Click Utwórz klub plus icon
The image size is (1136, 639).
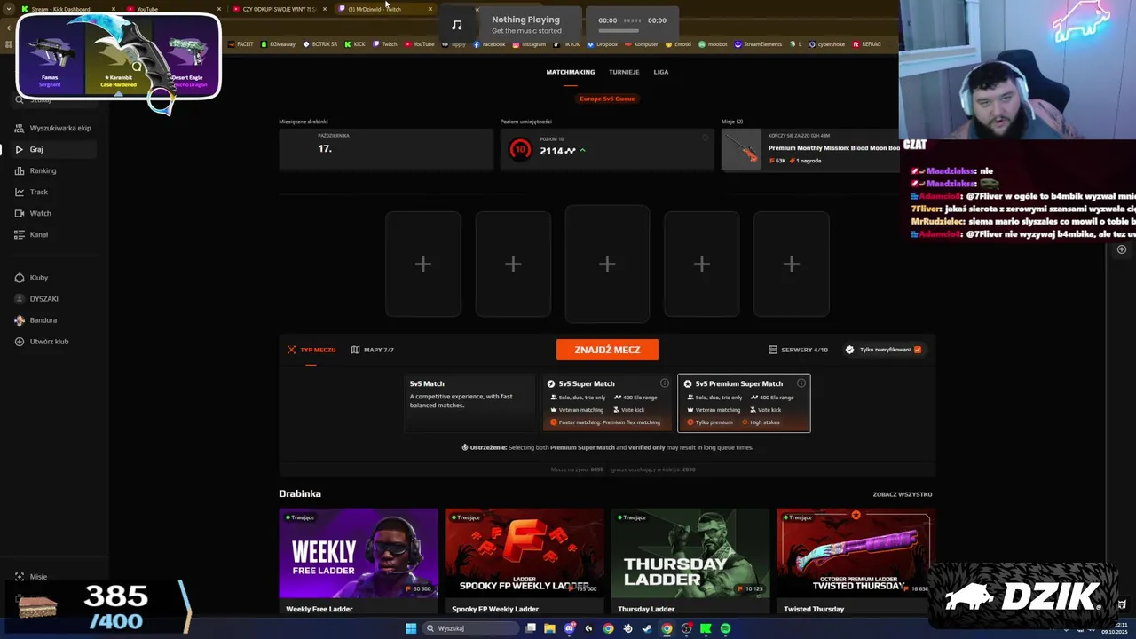point(20,342)
